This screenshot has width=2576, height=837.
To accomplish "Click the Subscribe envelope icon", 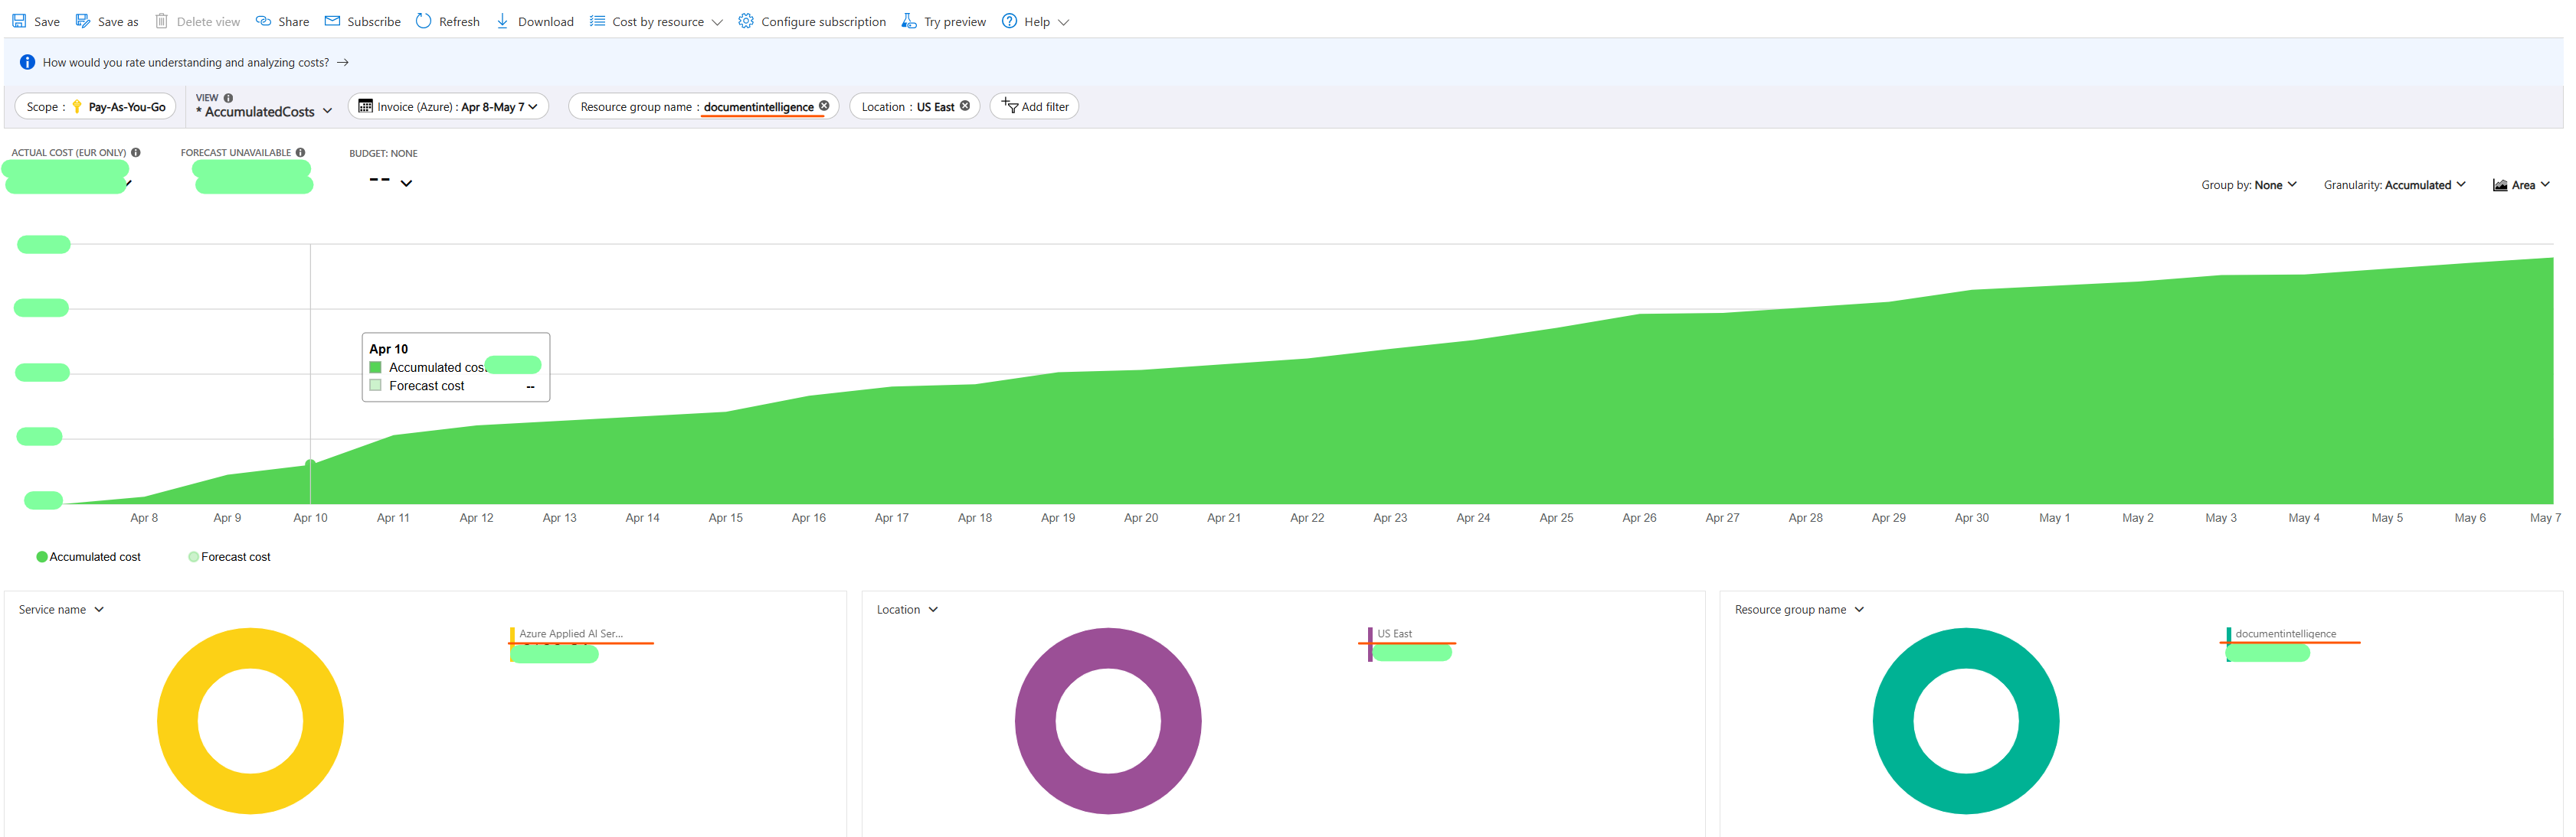I will tap(332, 21).
